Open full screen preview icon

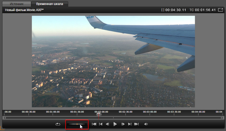[x=220, y=10]
